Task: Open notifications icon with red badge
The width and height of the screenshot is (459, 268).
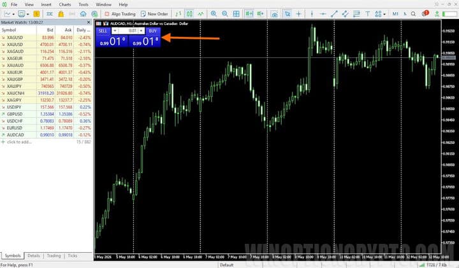Action: pos(425,13)
